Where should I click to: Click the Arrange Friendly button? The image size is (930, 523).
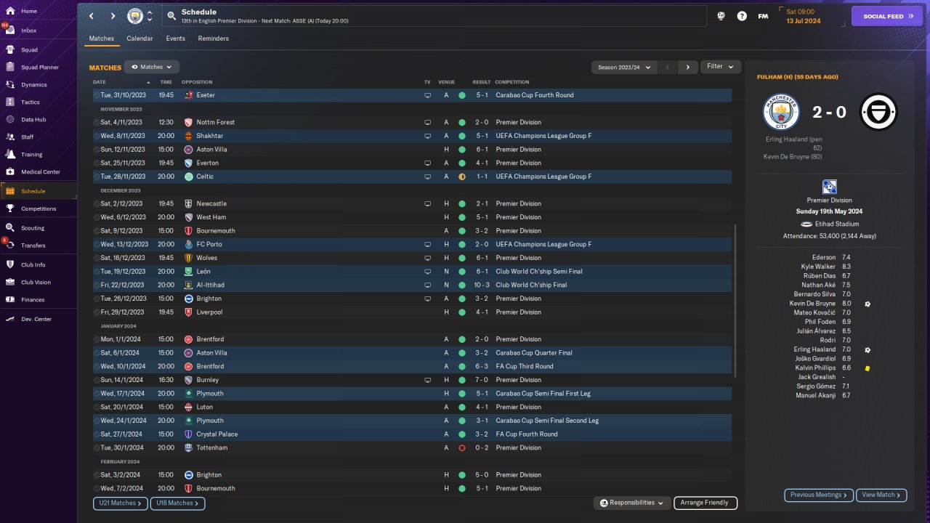(705, 503)
